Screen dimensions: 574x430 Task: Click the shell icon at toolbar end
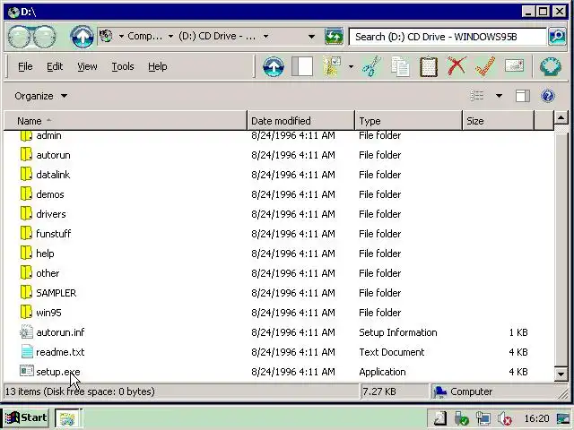coord(551,66)
